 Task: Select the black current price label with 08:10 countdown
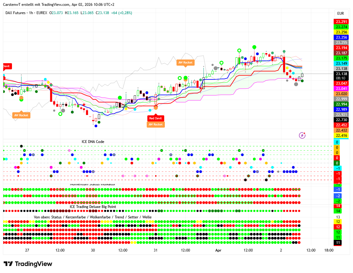point(341,76)
